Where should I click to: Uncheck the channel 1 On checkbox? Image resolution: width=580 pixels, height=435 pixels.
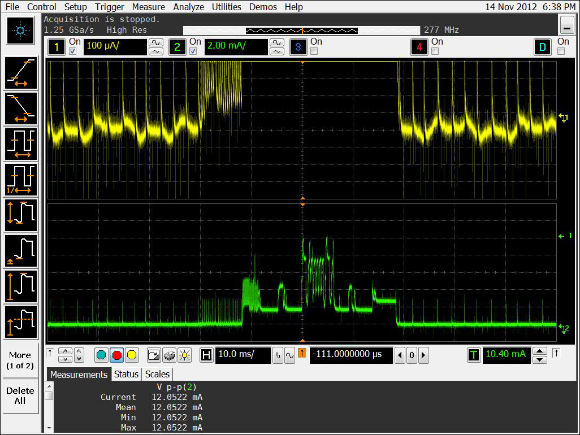(72, 51)
